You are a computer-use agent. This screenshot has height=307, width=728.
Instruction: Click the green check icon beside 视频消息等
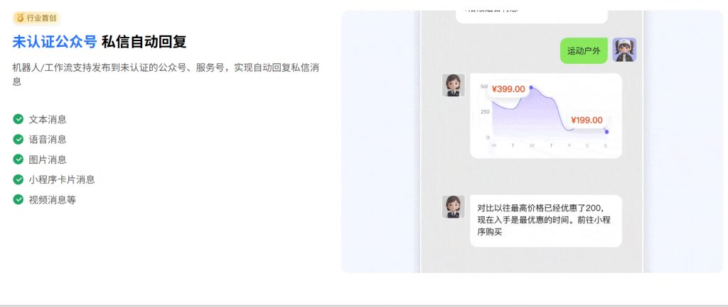(18, 199)
